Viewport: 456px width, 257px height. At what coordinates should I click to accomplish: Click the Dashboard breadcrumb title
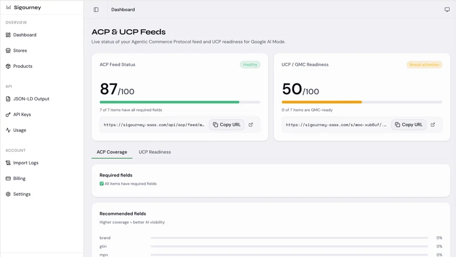(x=123, y=10)
